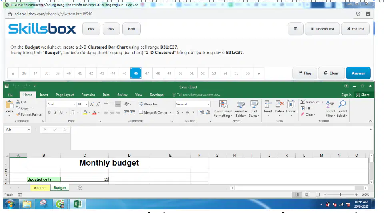Open the File tab
384x213 pixels.
point(10,95)
